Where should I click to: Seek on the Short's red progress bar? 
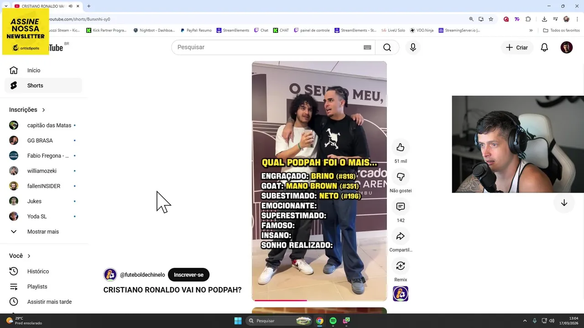tap(319, 300)
